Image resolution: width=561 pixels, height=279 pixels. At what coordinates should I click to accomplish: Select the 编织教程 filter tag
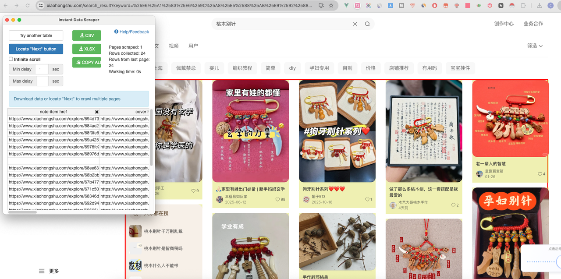pos(242,68)
